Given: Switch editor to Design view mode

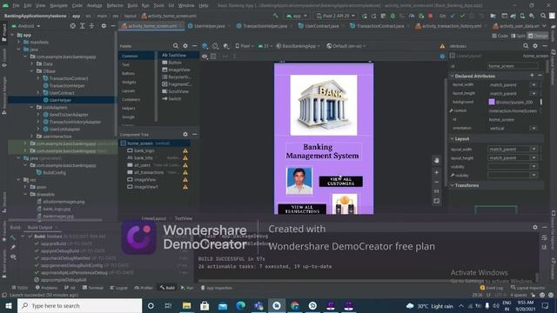Looking at the screenshot, I should 538,36.
